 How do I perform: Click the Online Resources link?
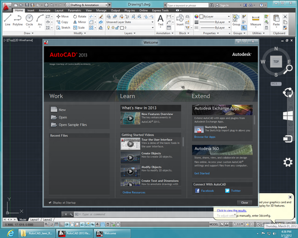coord(134,192)
